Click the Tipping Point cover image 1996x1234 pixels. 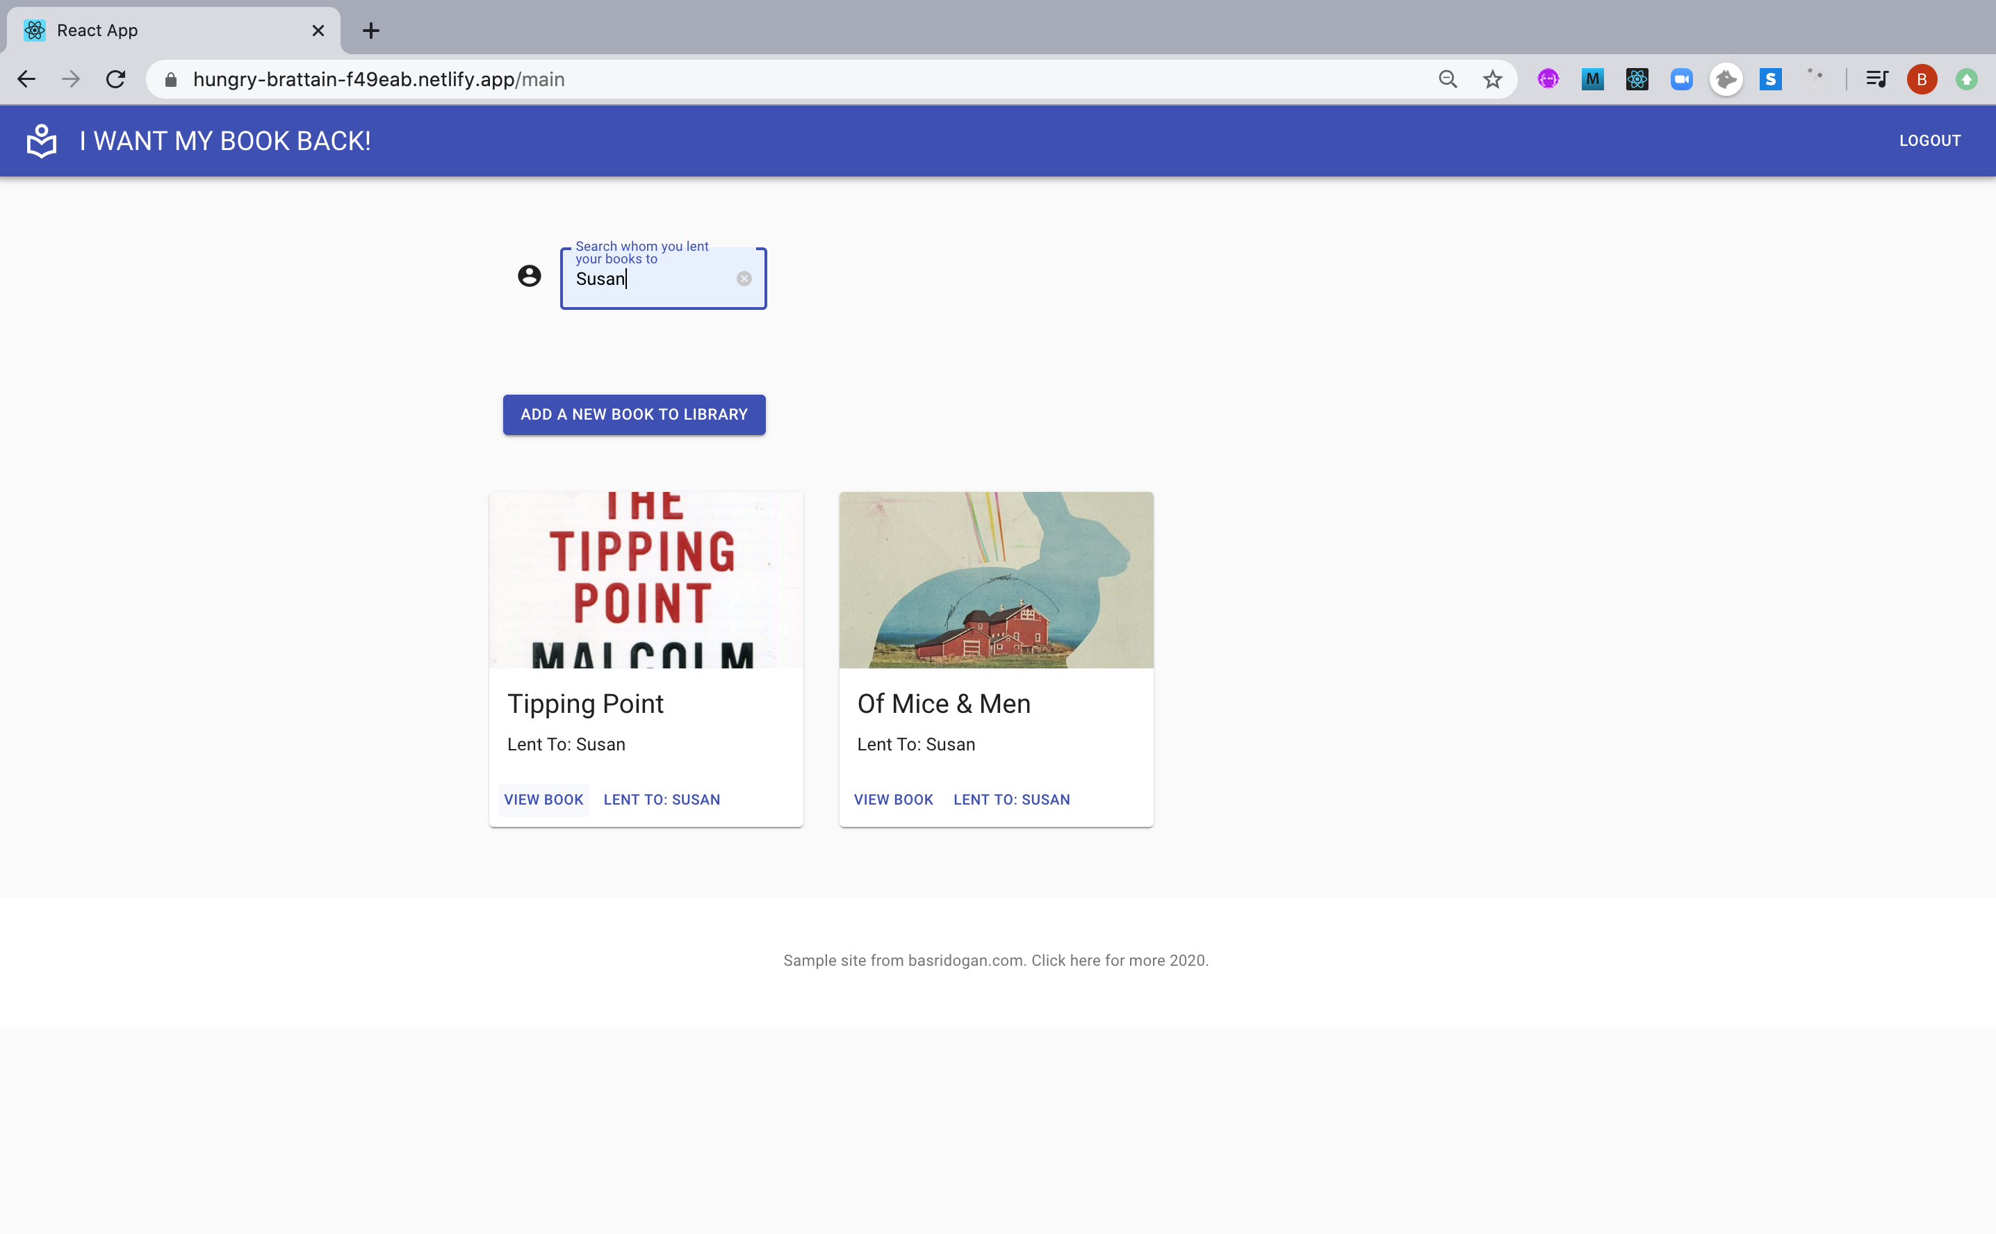coord(646,579)
